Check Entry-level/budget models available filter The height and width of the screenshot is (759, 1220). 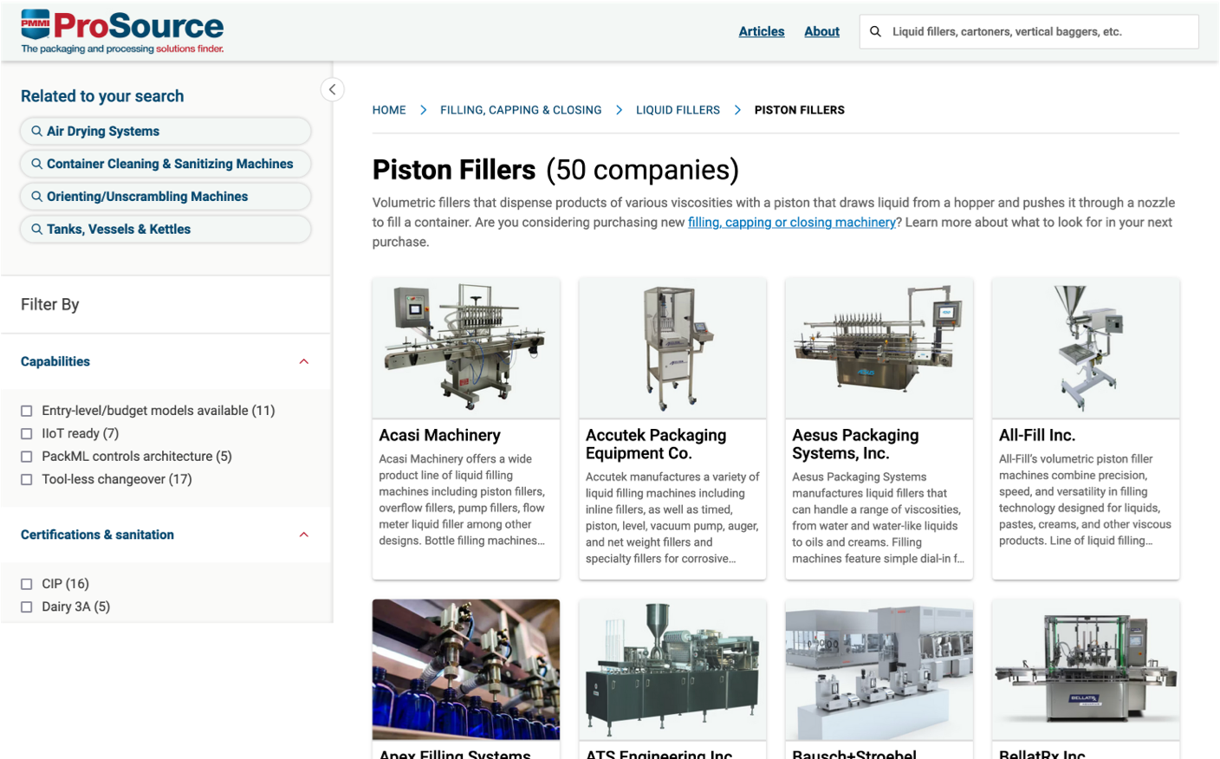(27, 411)
